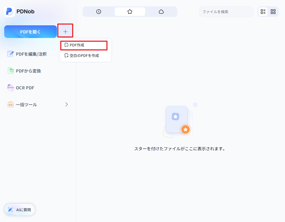The width and height of the screenshot is (285, 222).
Task: Open PDFを編集/注釈 in sidebar
Action: pos(27,54)
